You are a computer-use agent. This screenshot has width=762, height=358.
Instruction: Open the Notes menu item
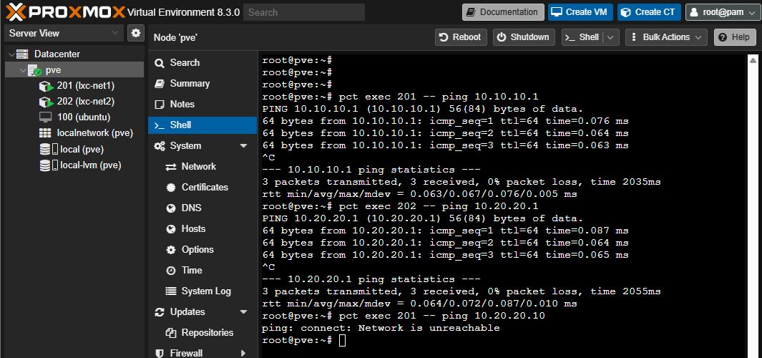point(202,104)
